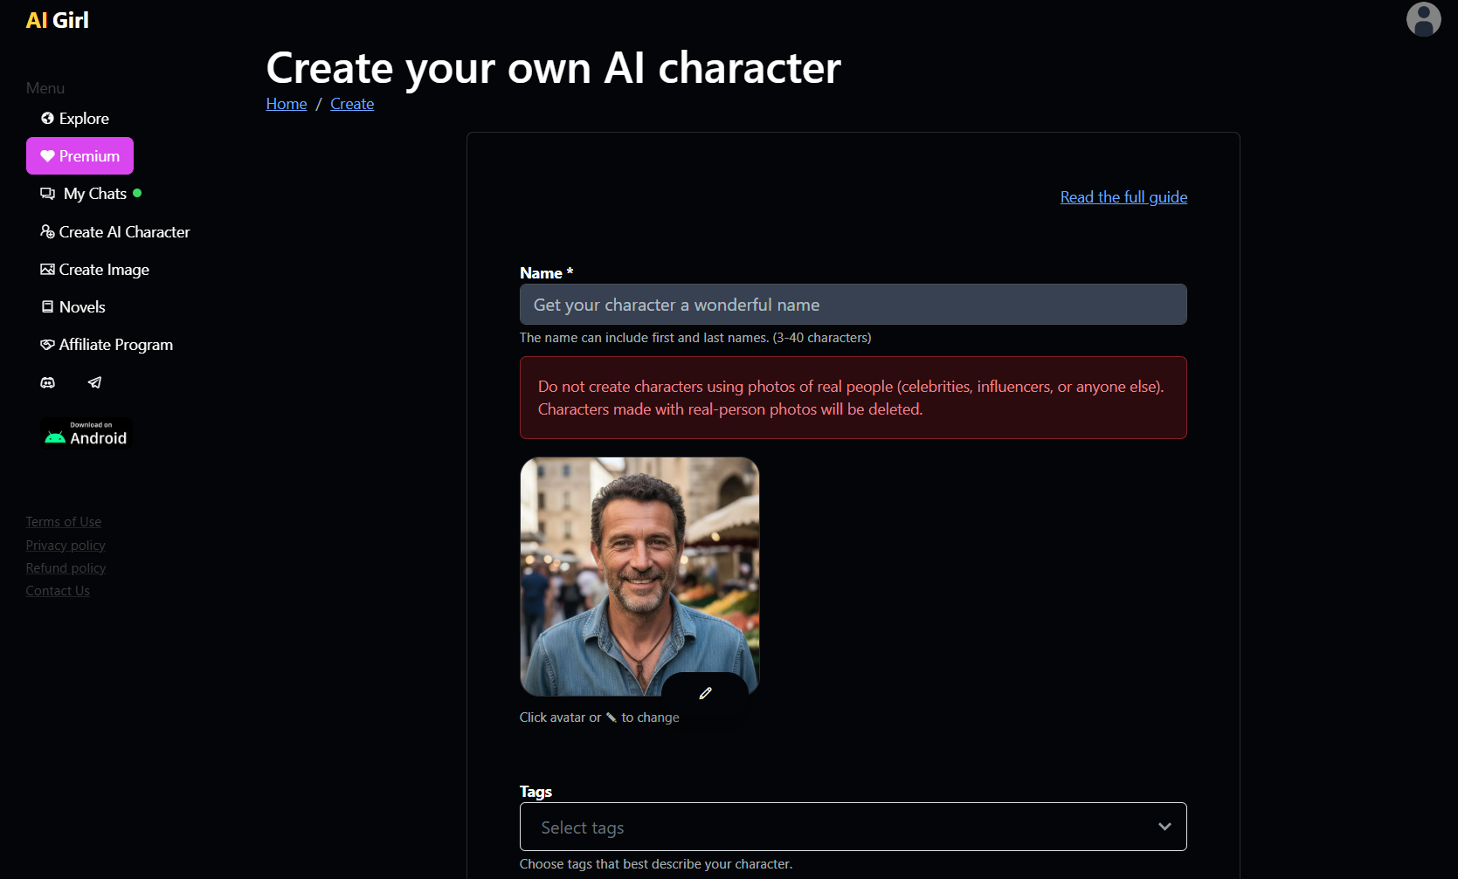Go to the Premium page

tap(79, 155)
